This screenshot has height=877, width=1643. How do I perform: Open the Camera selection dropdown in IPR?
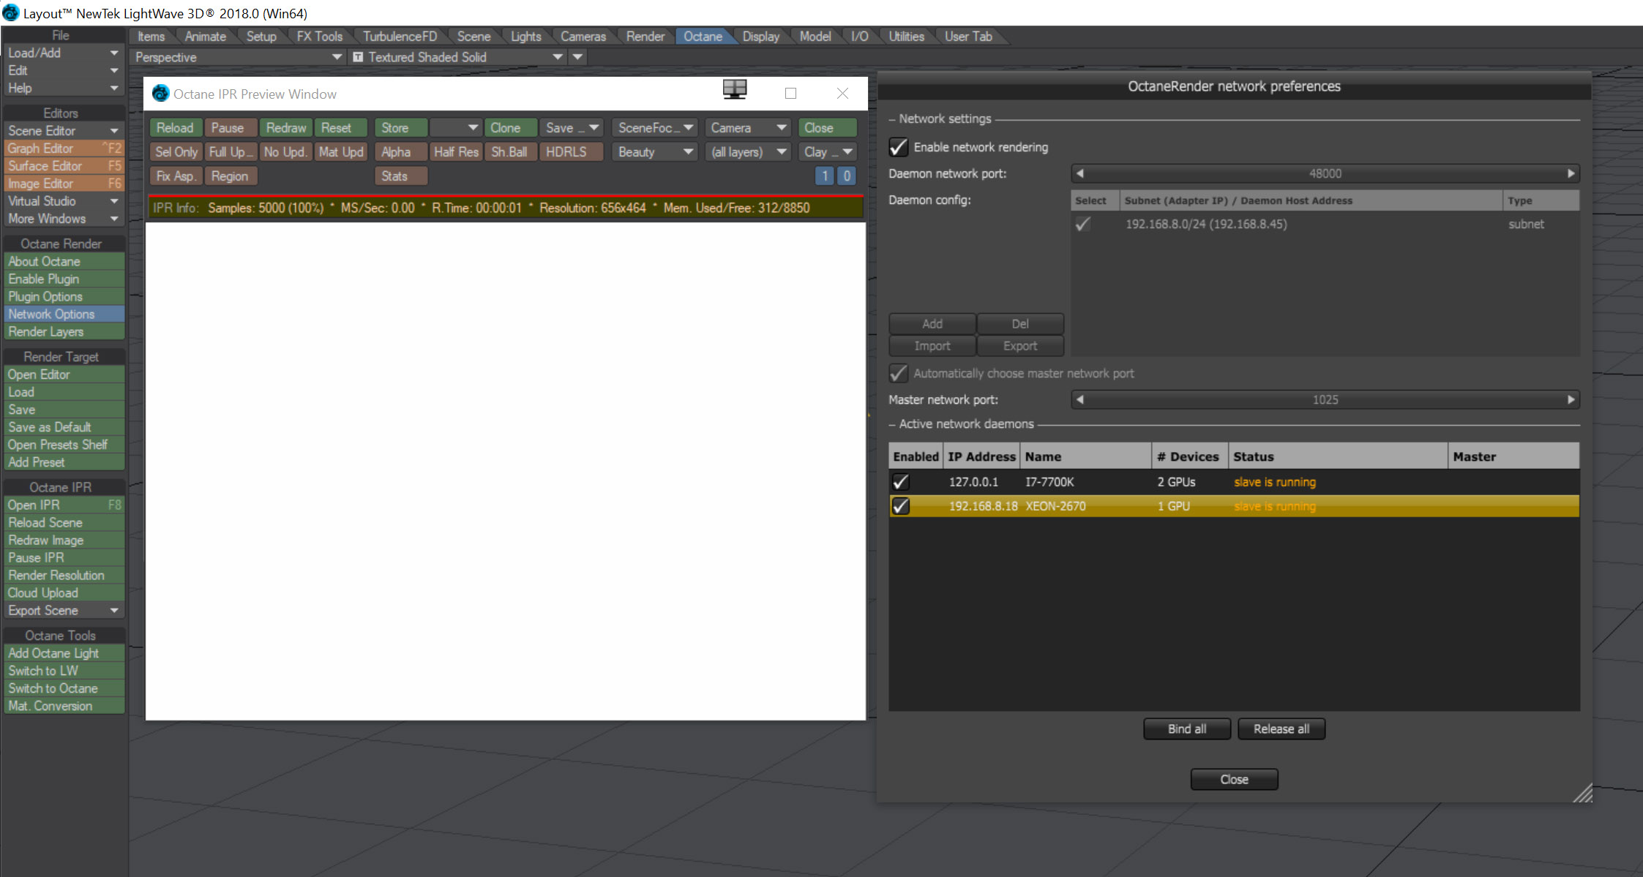748,128
